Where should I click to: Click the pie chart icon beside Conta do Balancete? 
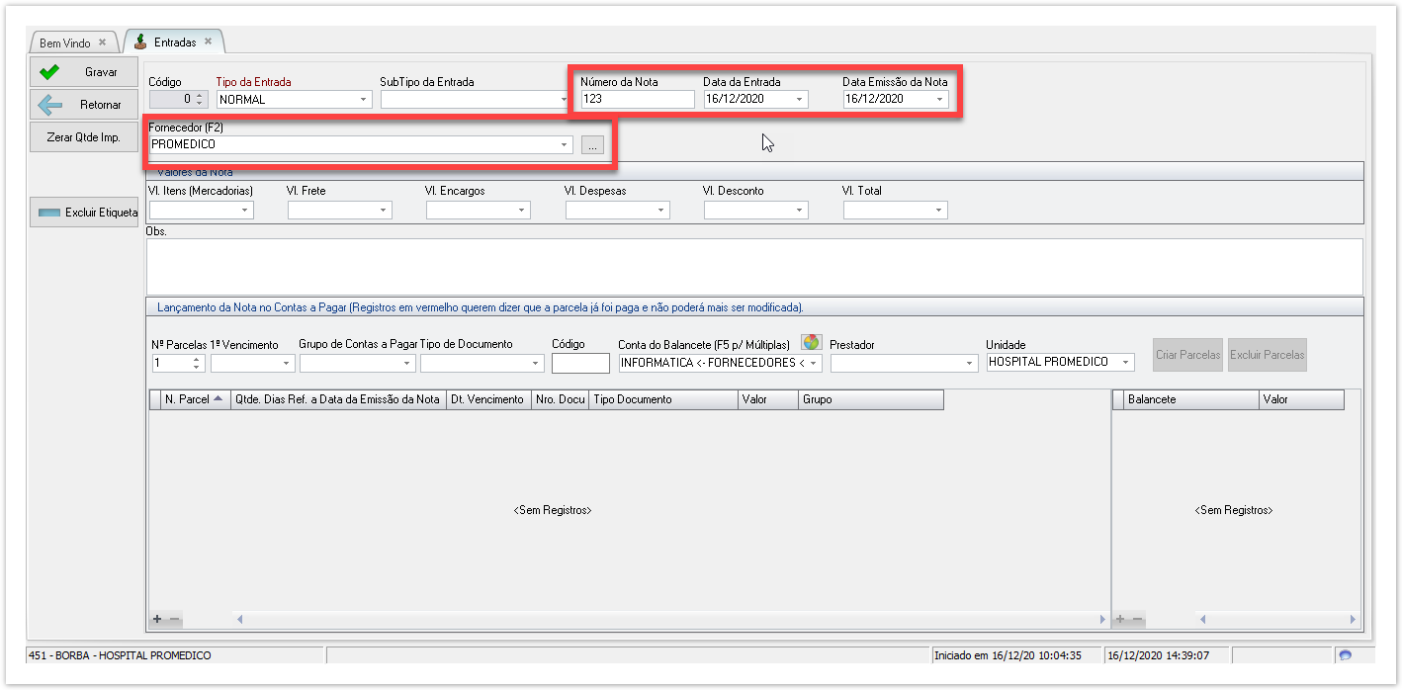click(x=811, y=342)
